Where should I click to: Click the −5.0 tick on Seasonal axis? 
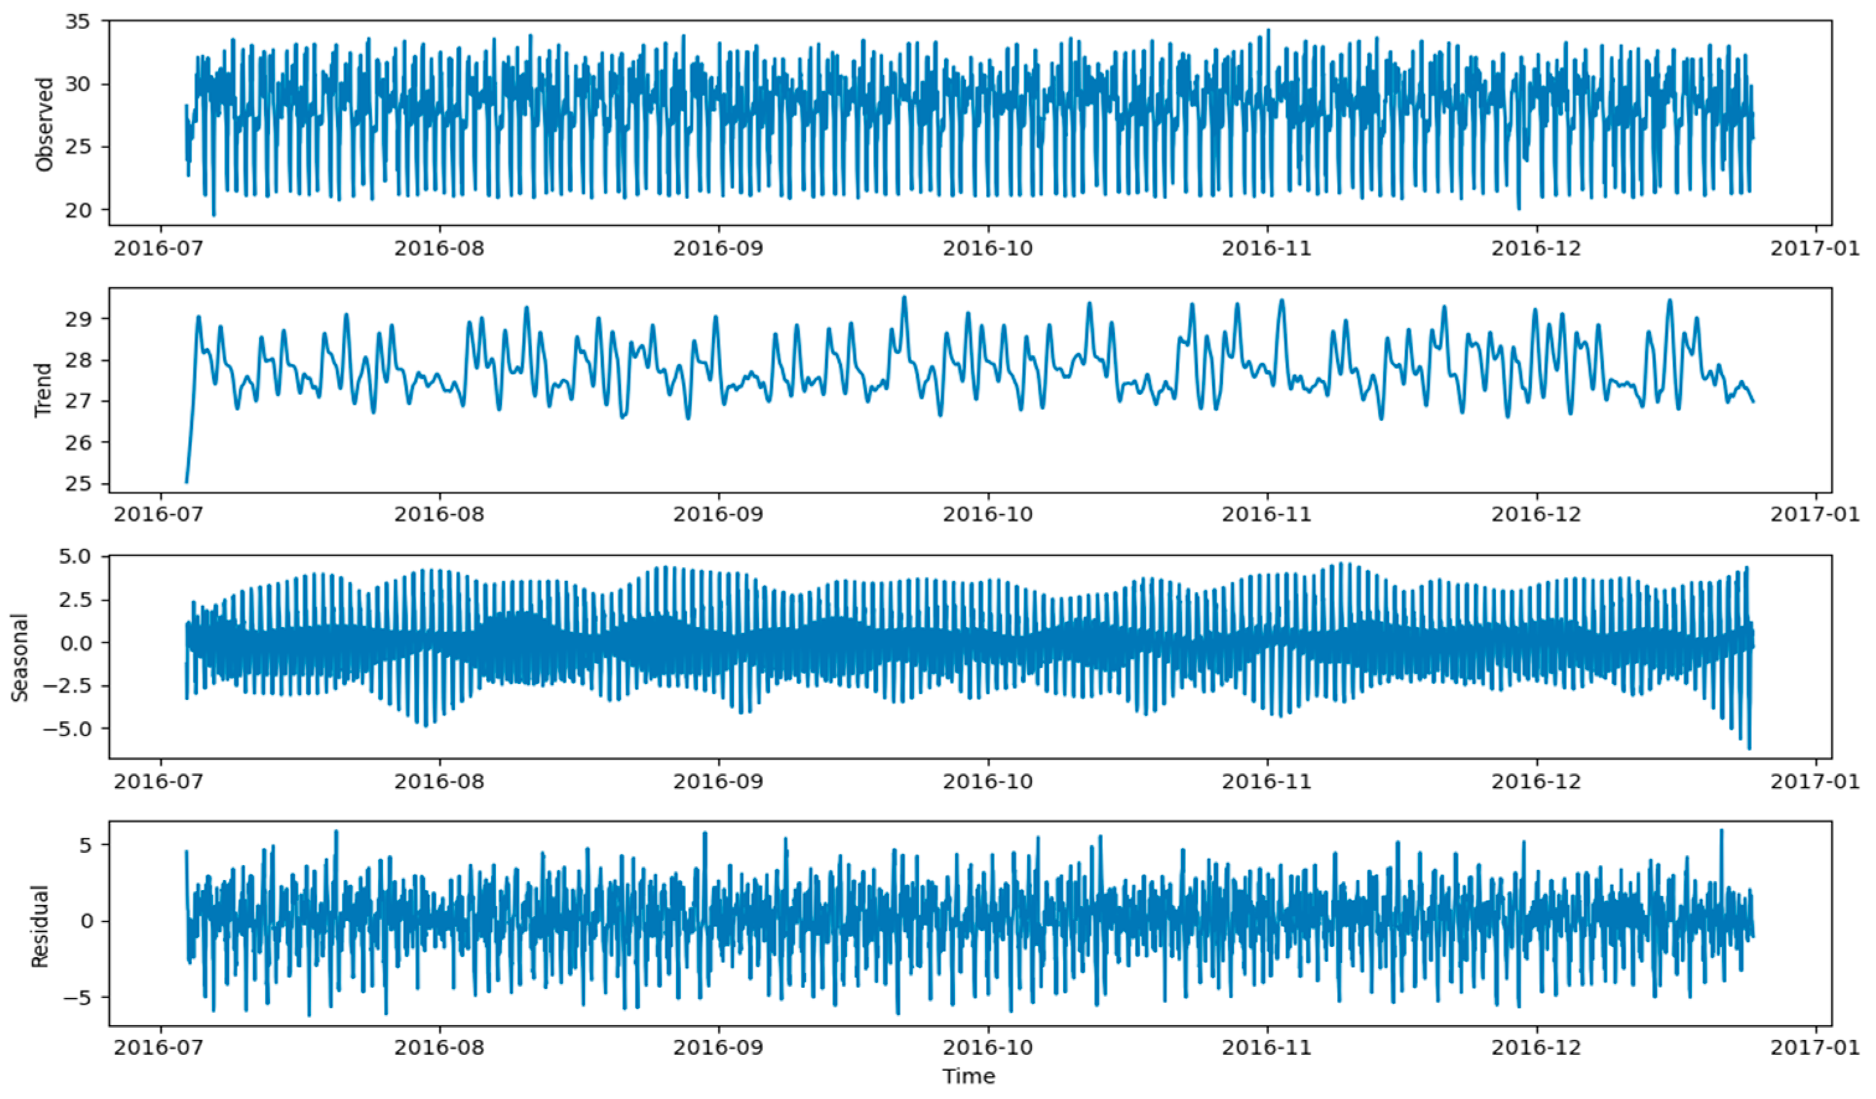66,729
